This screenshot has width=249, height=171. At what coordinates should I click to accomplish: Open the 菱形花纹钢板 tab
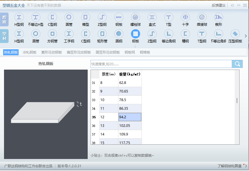tap(52, 52)
